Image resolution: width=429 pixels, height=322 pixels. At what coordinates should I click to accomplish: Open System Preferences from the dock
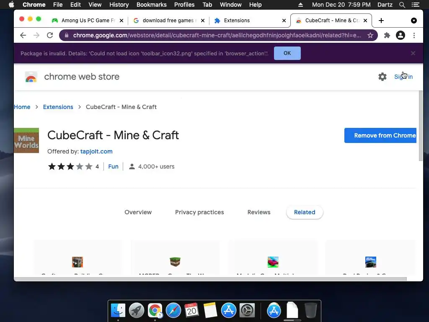(247, 311)
